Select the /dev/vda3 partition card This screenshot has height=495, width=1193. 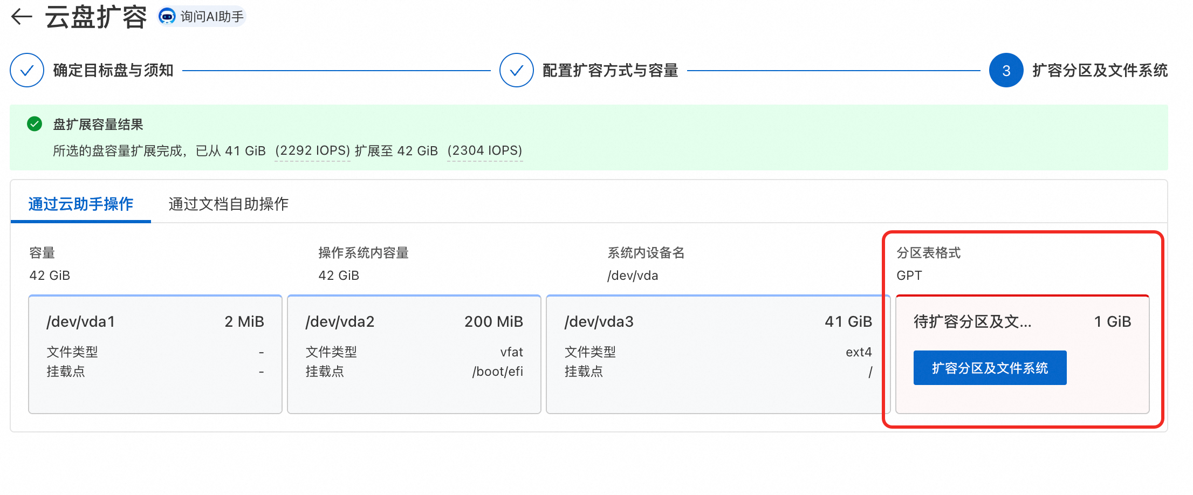click(x=717, y=354)
